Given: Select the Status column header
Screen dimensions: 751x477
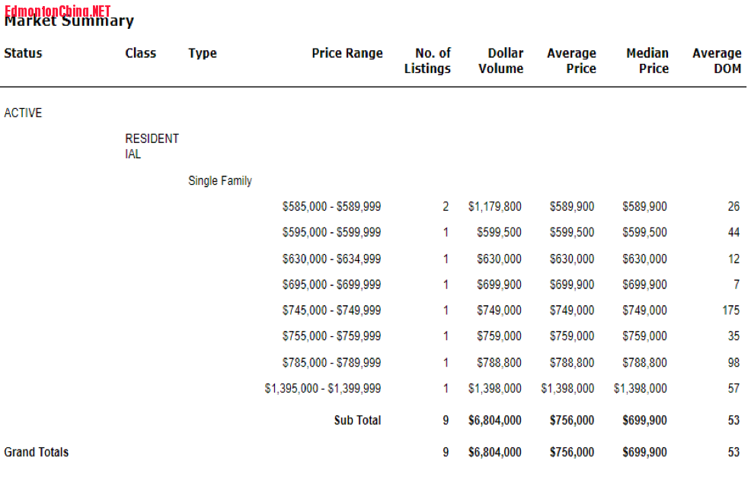Looking at the screenshot, I should 23,53.
